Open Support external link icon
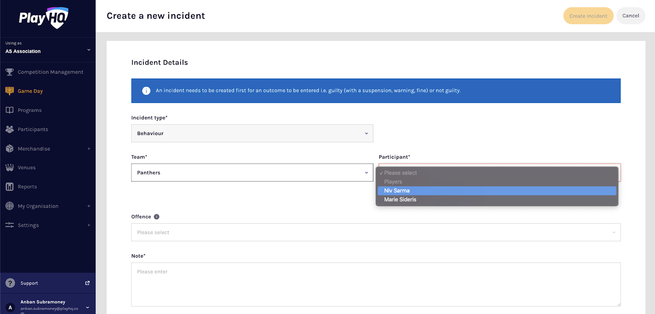 click(x=87, y=283)
